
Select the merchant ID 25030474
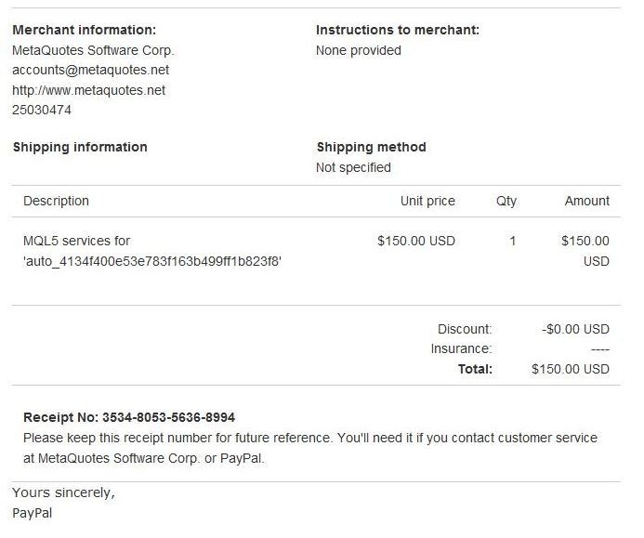pos(42,110)
